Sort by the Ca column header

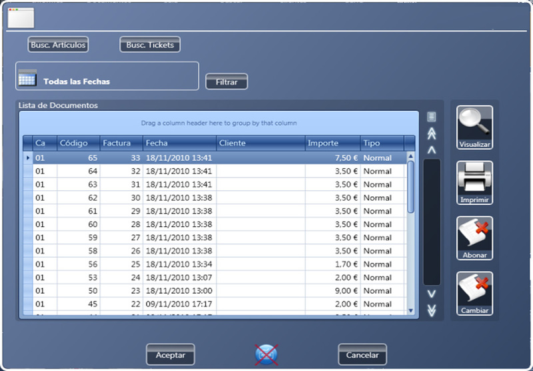tap(45, 143)
